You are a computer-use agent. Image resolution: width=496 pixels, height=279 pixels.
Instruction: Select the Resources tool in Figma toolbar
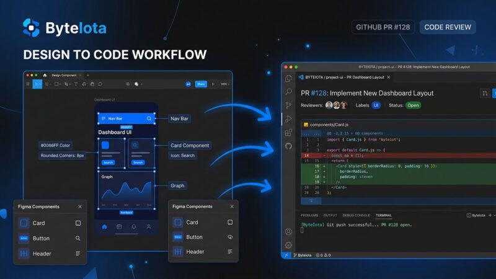pos(84,84)
